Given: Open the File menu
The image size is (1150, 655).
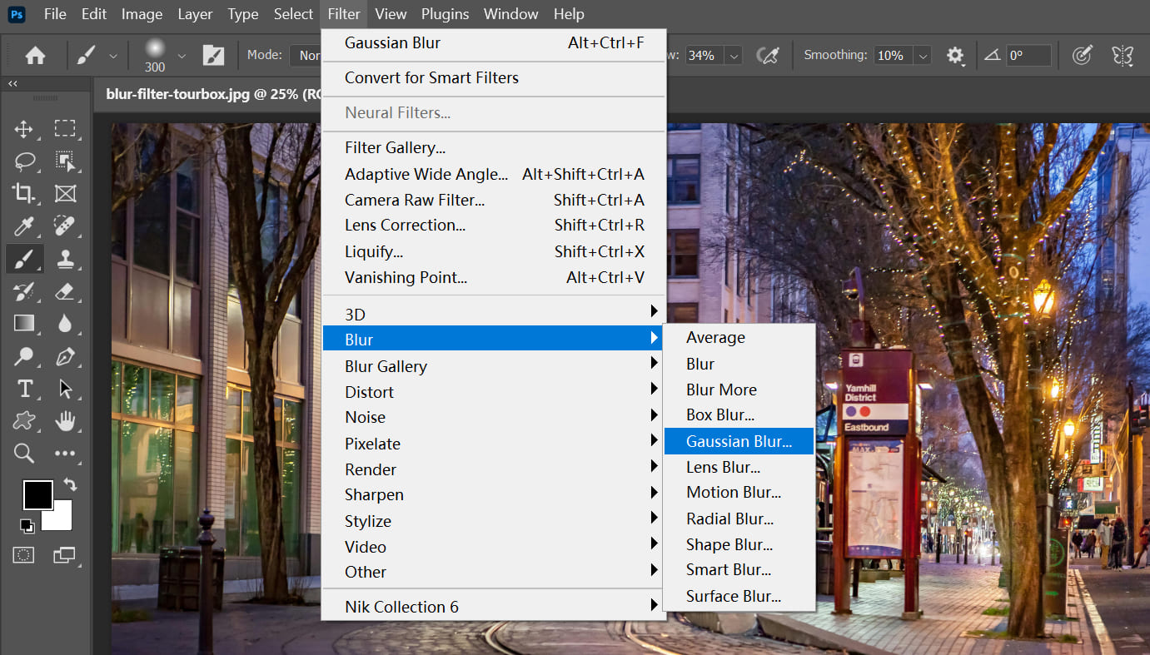Looking at the screenshot, I should point(55,14).
